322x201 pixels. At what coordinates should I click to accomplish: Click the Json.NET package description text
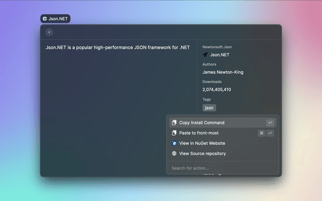pyautogui.click(x=117, y=47)
